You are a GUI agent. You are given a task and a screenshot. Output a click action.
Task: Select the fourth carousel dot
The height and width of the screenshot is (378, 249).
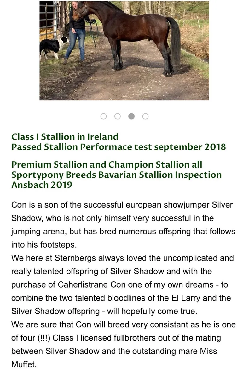tap(145, 117)
